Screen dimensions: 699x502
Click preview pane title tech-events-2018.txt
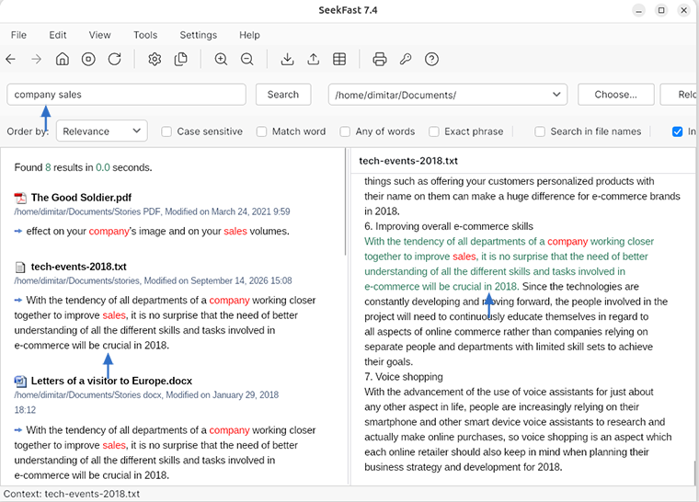tap(408, 161)
